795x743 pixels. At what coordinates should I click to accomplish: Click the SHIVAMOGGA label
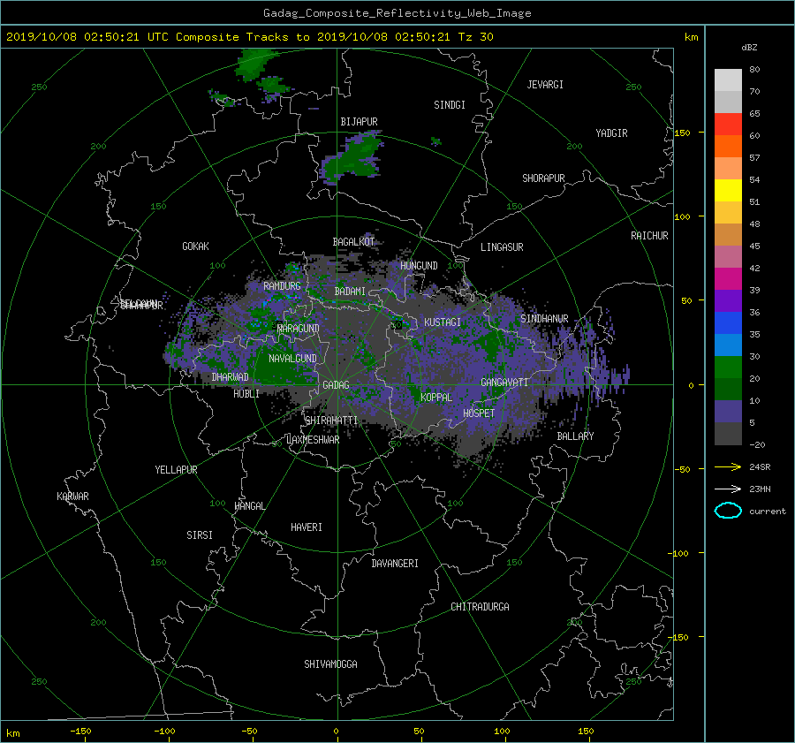point(330,664)
